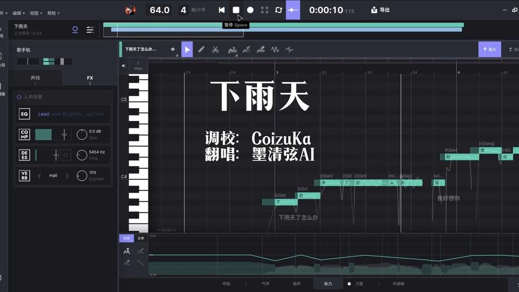
Task: Click the 0:00:10 time display
Action: point(332,11)
